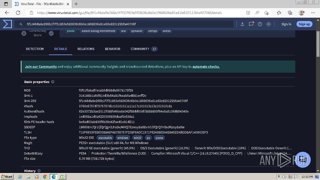The height and width of the screenshot is (180, 320).
Task: Open the COMMUNITY tab
Action: [144, 49]
